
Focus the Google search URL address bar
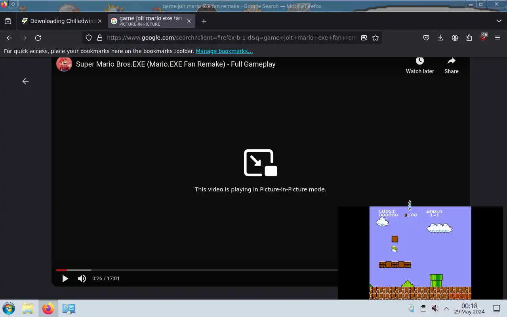232,38
